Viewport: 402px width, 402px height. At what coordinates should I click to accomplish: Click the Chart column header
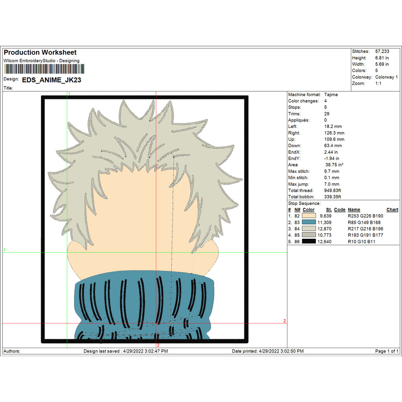(x=392, y=209)
